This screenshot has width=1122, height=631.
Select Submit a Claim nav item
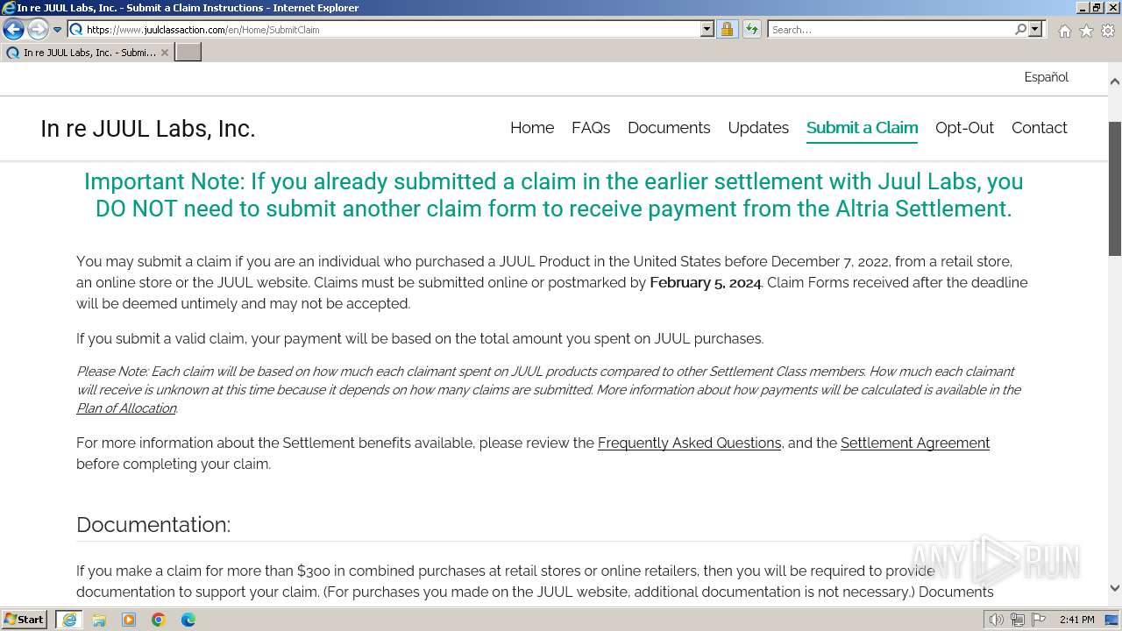click(862, 128)
